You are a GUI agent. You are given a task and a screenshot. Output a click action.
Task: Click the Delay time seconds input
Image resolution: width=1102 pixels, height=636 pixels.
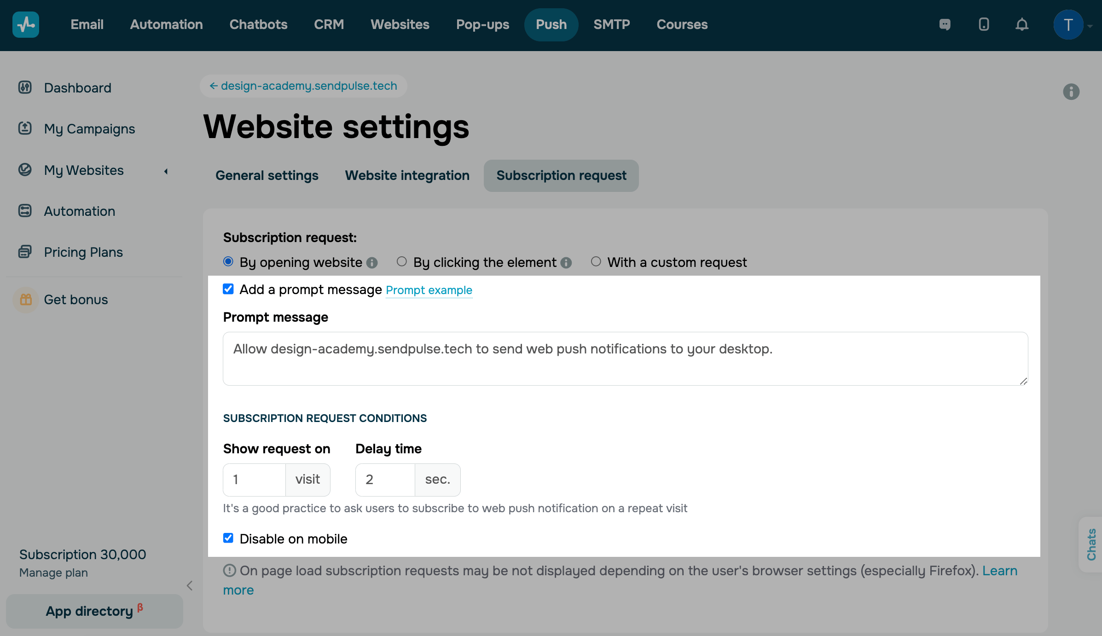click(x=386, y=480)
